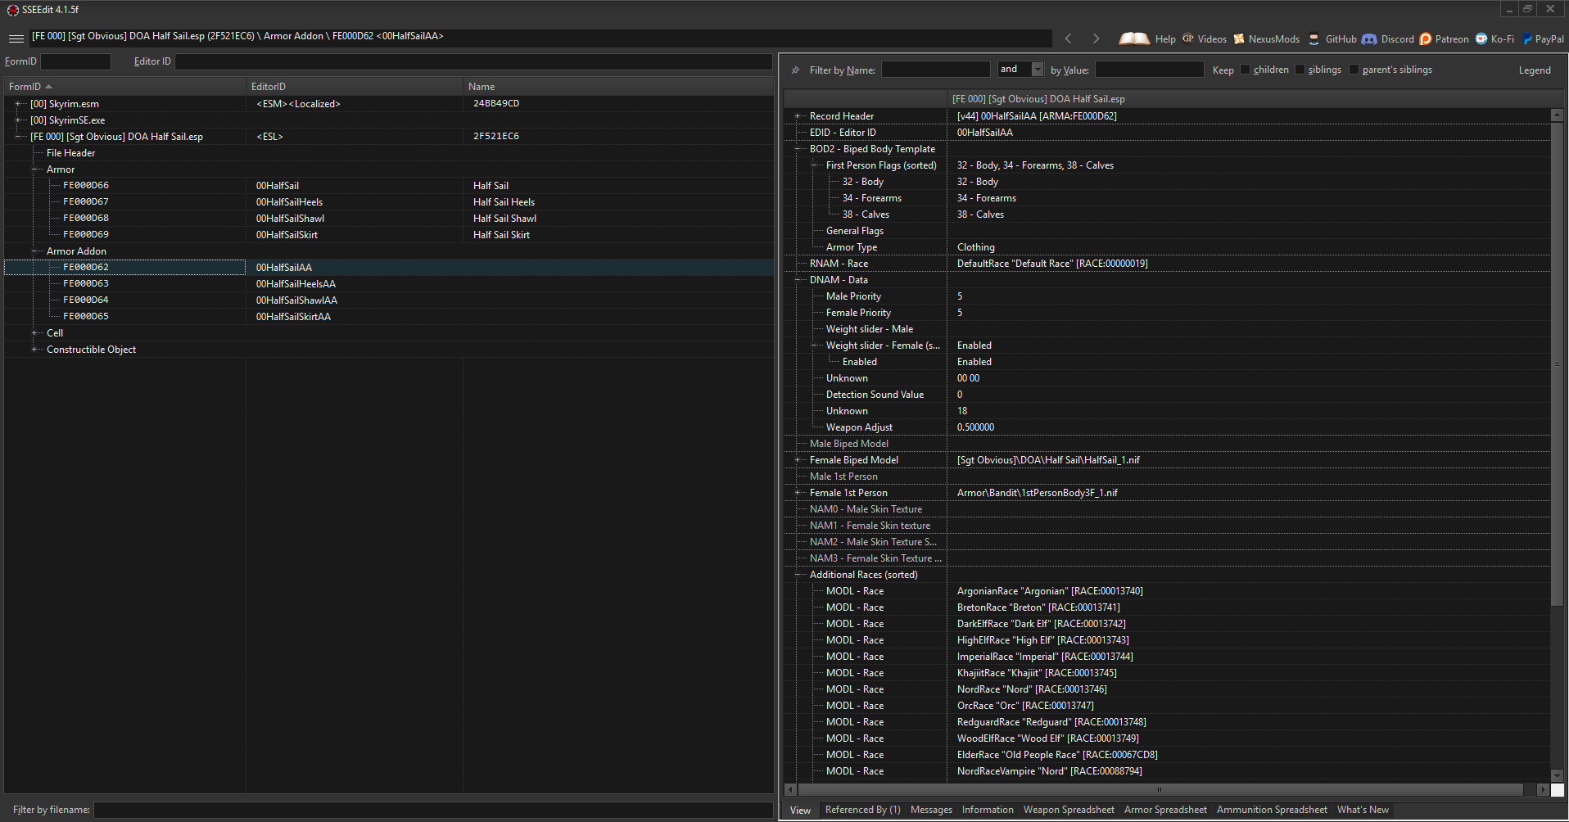Click the EditorID column header
Image resolution: width=1569 pixels, height=822 pixels.
pyautogui.click(x=355, y=87)
